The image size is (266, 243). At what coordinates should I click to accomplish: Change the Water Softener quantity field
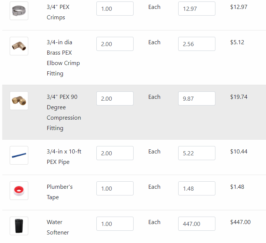coord(115,224)
